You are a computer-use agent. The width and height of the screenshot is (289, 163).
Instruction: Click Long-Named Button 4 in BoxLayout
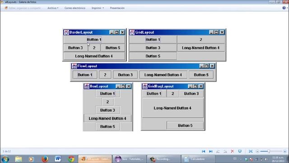pos(107,119)
